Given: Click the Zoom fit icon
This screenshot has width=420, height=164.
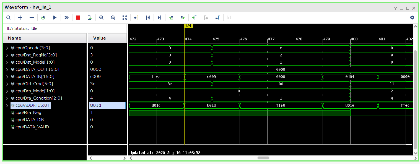Looking at the screenshot, I should click(x=125, y=18).
